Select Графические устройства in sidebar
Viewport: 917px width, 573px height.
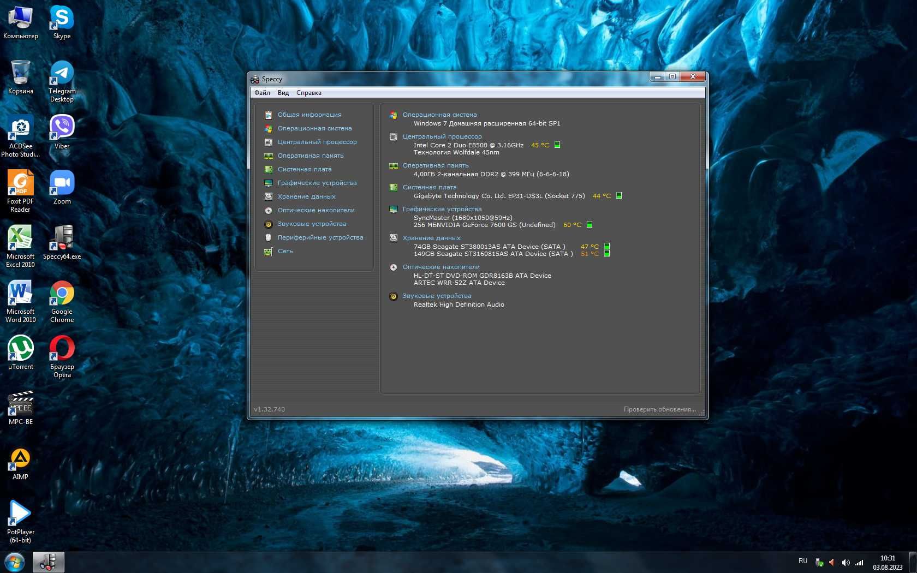pos(317,183)
